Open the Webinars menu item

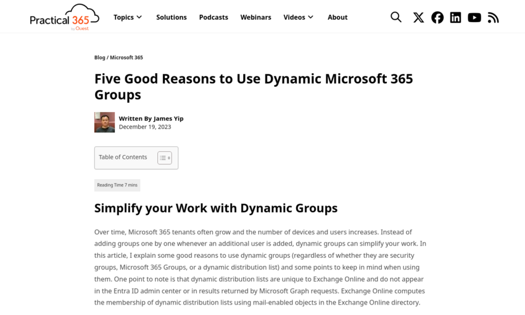256,17
